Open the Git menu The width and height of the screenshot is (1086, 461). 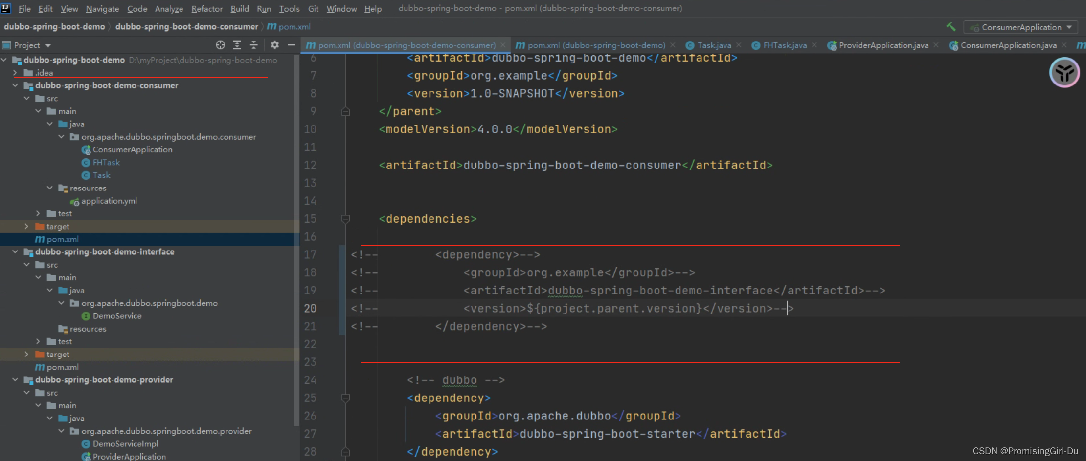coord(313,9)
